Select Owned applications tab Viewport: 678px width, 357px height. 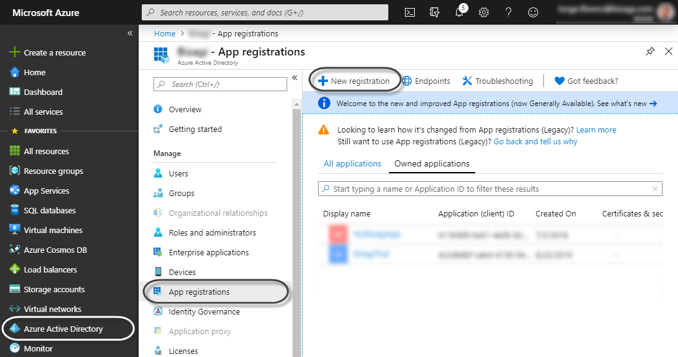432,163
